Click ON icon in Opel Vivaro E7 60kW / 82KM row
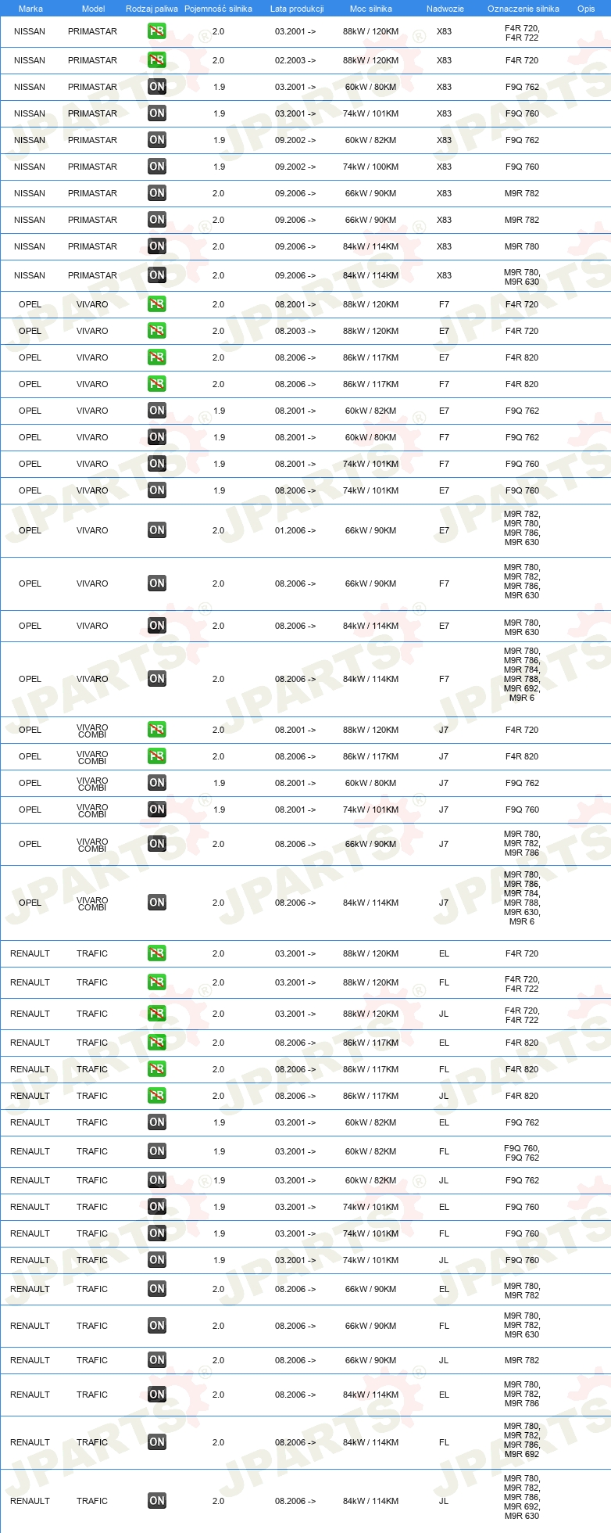The width and height of the screenshot is (611, 1533). pyautogui.click(x=157, y=411)
